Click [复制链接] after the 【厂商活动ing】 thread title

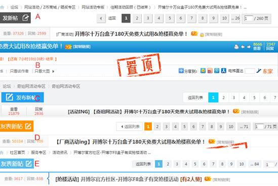click(225, 142)
